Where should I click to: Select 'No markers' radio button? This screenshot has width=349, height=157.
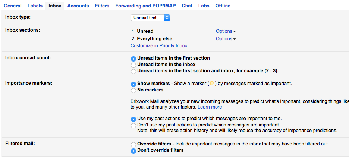(133, 90)
